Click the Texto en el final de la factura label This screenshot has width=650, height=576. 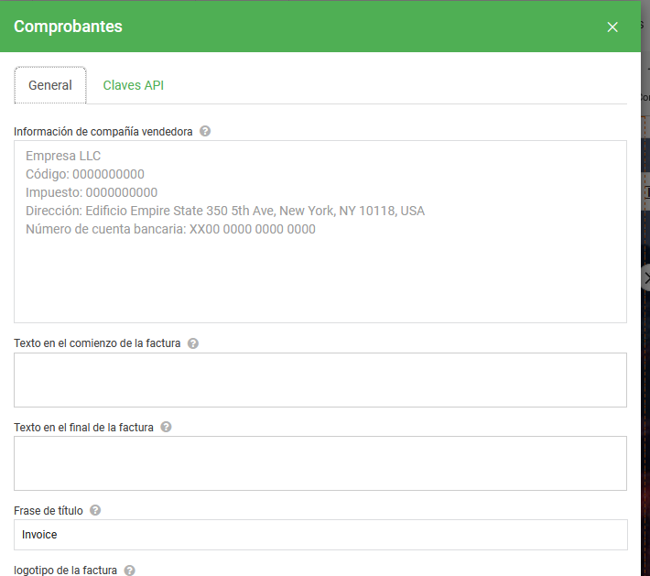[83, 427]
